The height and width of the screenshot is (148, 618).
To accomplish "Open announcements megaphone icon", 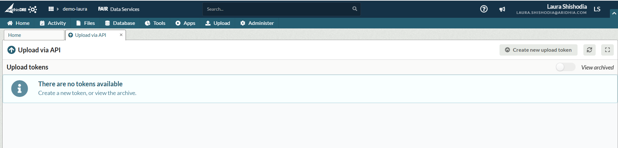I will (502, 9).
